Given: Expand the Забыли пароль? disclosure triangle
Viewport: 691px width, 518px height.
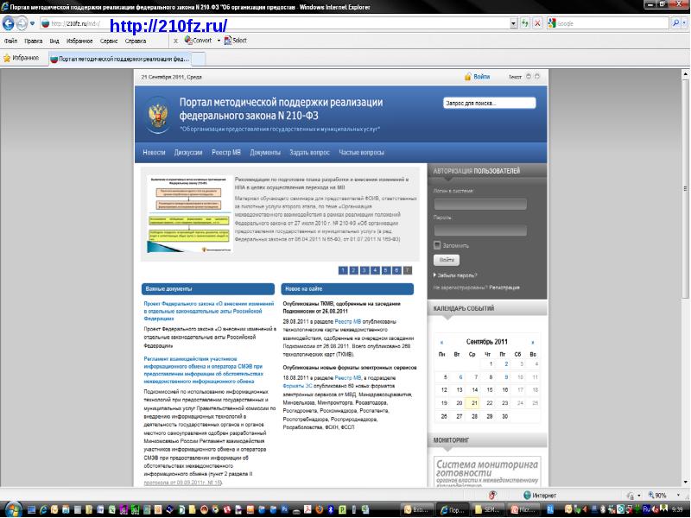Looking at the screenshot, I should point(434,275).
